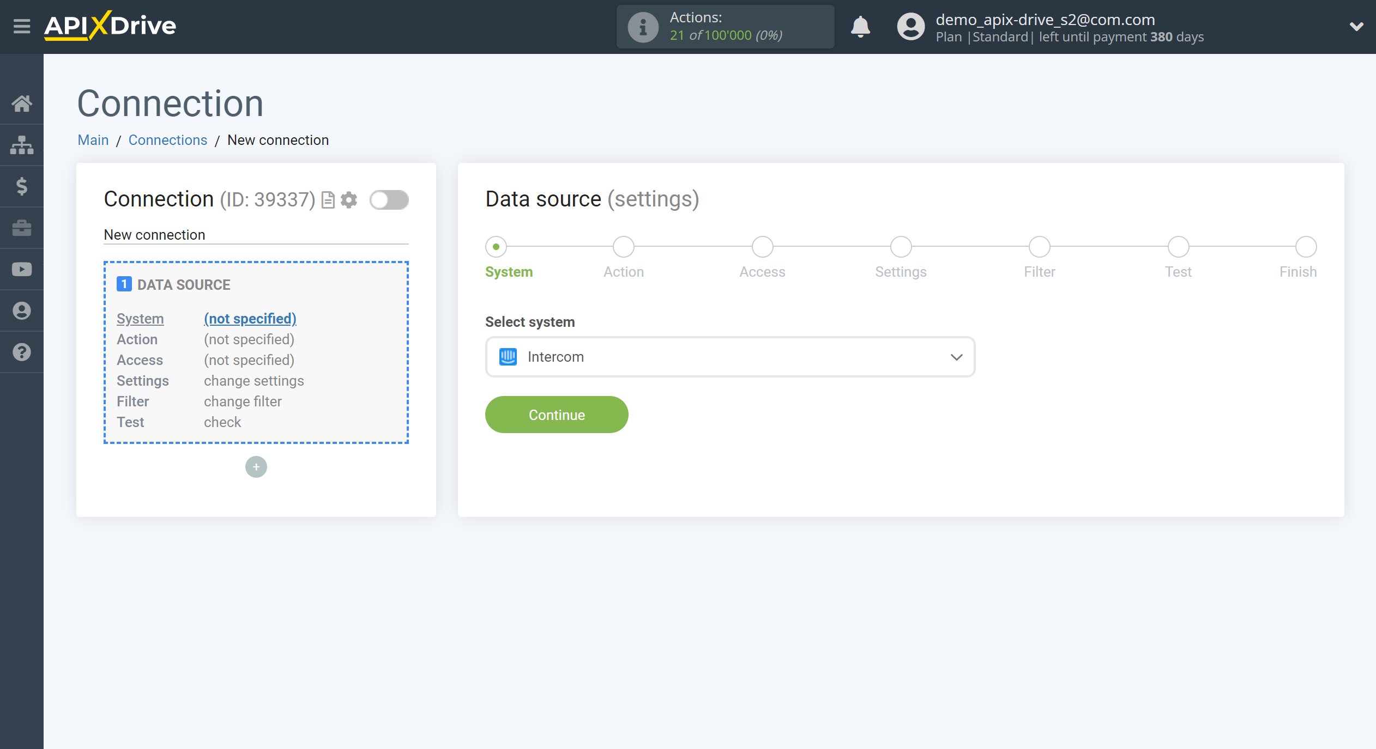The width and height of the screenshot is (1376, 749).
Task: Open the Select system dropdown arrow
Action: click(957, 357)
